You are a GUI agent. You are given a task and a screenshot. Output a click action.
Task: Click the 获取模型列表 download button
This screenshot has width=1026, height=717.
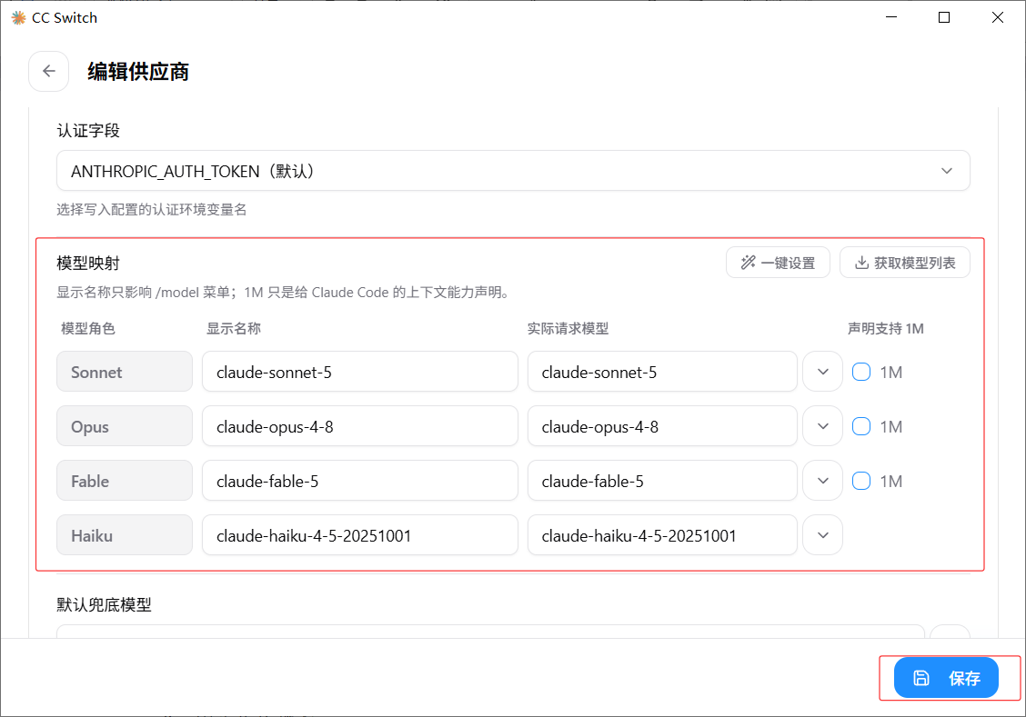tap(905, 263)
